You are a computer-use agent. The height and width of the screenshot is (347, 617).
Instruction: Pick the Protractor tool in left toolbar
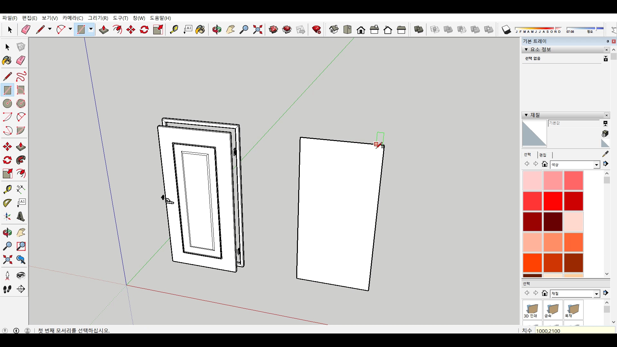(x=7, y=203)
